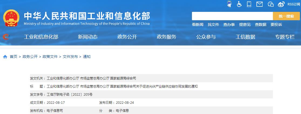Open the Weibo icon
Viewport: 301px width, 114px height.
[x=281, y=4]
